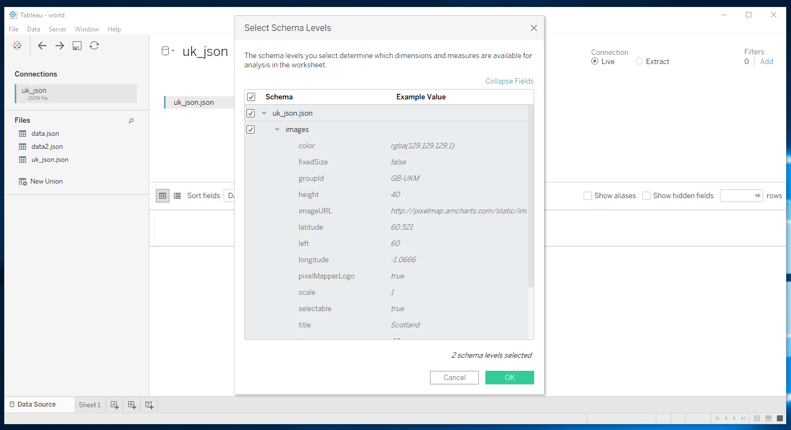Click the Tableau start page logo icon
791x430 pixels.
coord(17,46)
